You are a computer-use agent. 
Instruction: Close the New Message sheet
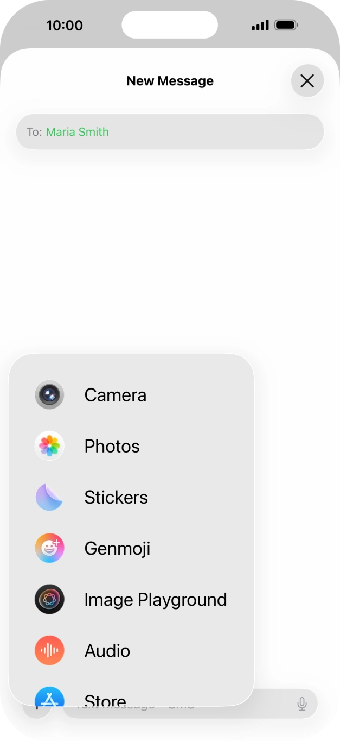point(307,81)
